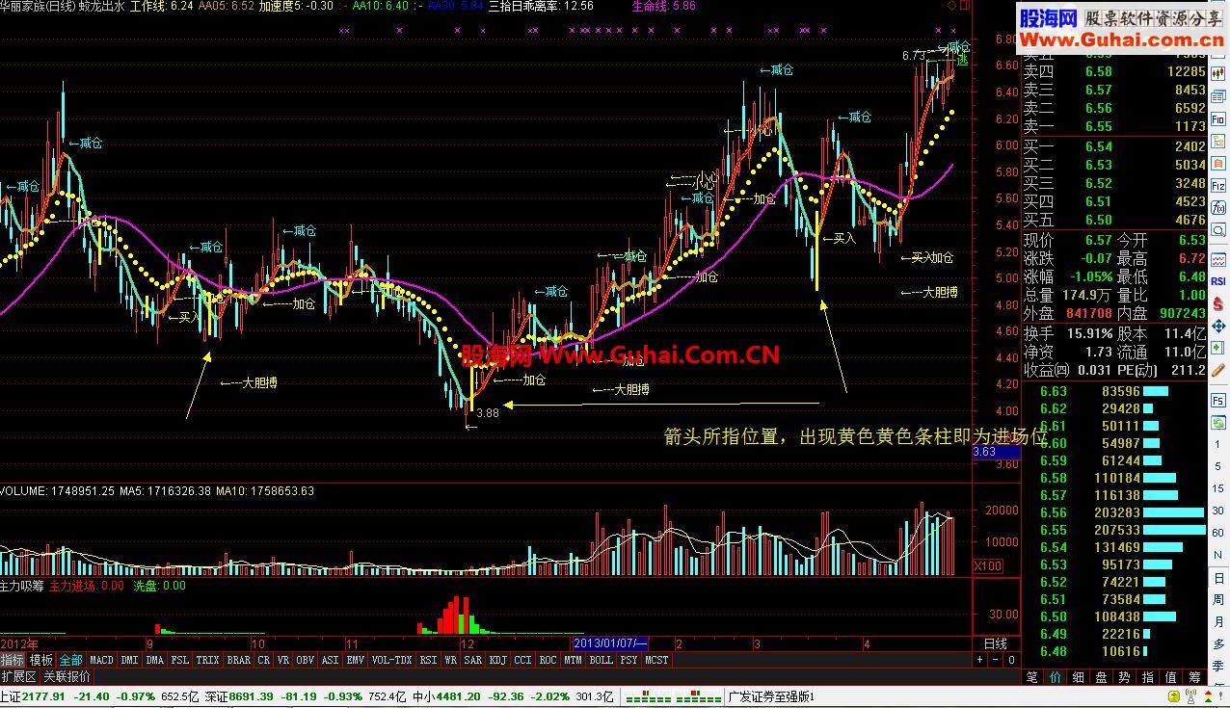
Task: Click the 深证 index value 8691.39
Action: point(251,696)
